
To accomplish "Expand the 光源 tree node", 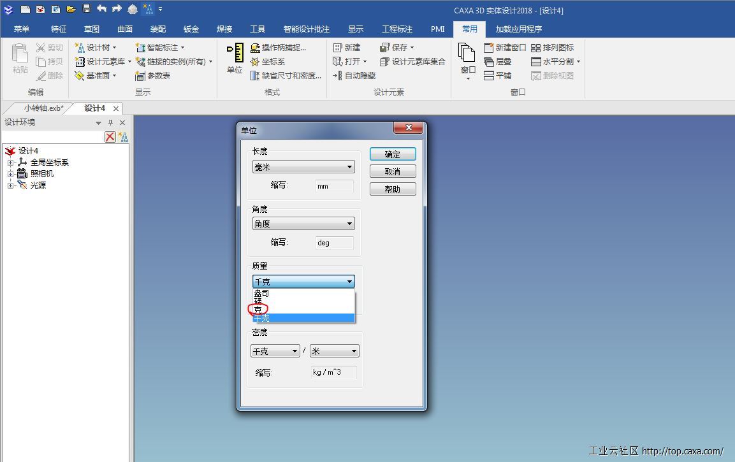I will click(x=10, y=185).
